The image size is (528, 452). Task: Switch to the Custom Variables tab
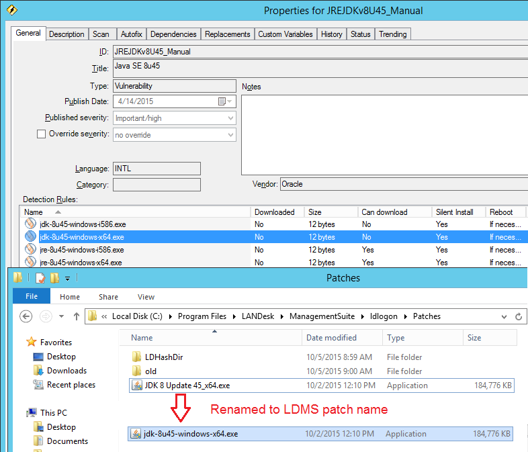pyautogui.click(x=285, y=34)
